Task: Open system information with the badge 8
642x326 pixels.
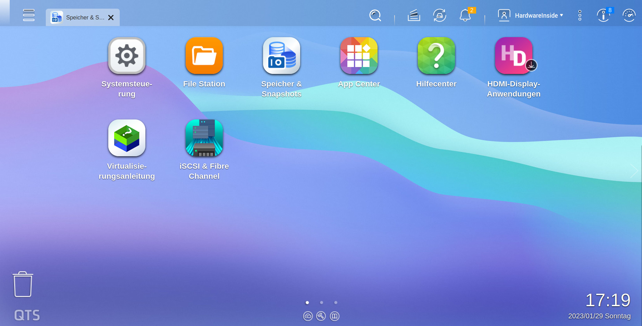Action: [603, 16]
